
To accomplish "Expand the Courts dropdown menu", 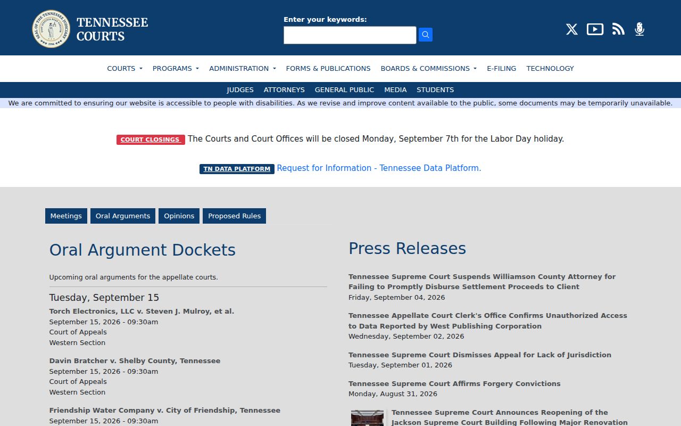I will click(x=124, y=68).
